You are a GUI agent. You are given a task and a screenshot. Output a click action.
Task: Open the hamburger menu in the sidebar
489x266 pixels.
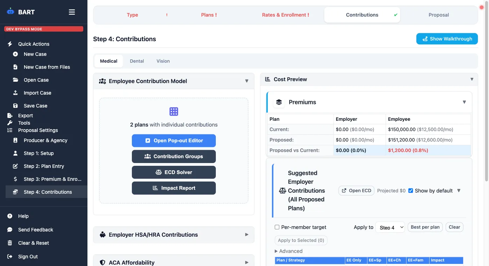click(x=72, y=12)
